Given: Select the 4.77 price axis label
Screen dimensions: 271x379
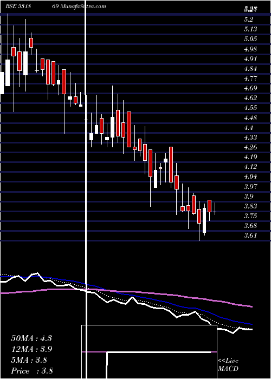Looking at the screenshot, I should [250, 79].
